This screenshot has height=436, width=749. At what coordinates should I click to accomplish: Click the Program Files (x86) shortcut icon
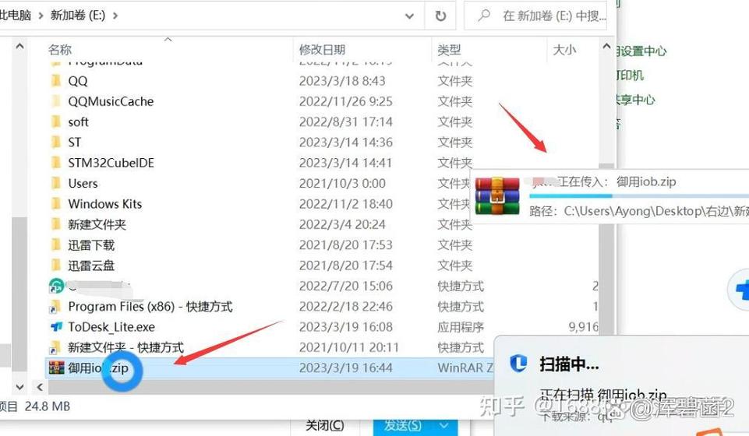(x=55, y=306)
